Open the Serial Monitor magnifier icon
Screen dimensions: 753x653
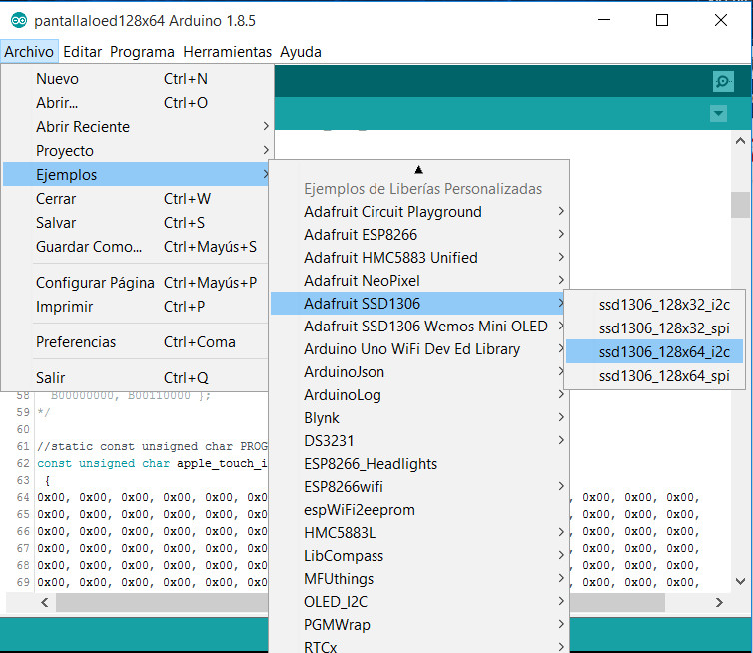723,82
